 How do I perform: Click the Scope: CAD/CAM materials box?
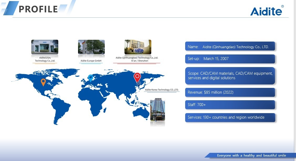click(x=230, y=76)
